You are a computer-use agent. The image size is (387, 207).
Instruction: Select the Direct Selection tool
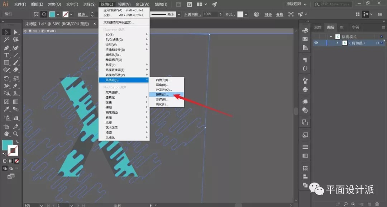click(x=15, y=32)
